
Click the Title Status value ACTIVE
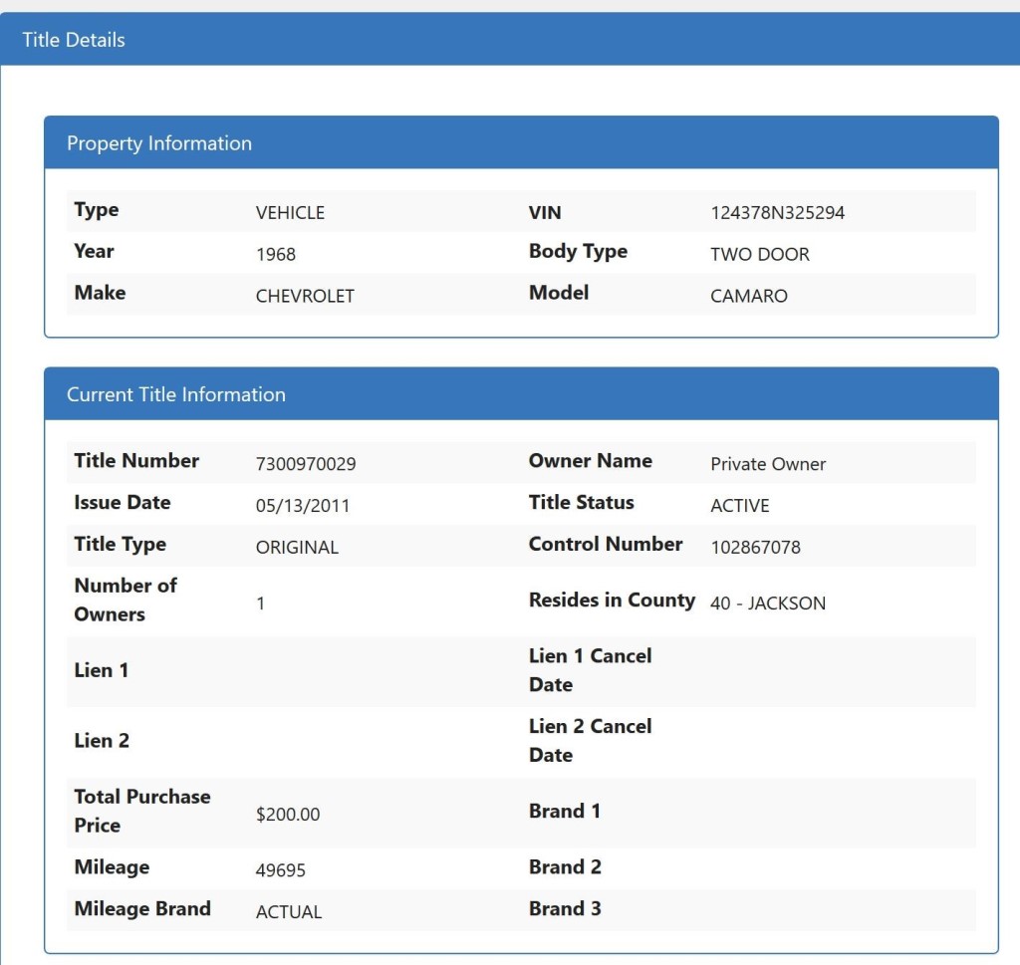pos(740,505)
